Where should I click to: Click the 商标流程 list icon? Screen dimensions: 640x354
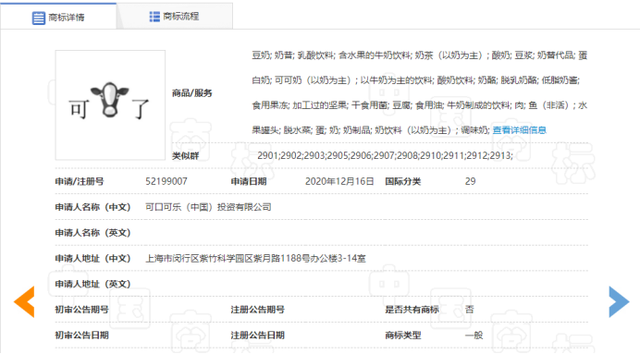point(154,17)
